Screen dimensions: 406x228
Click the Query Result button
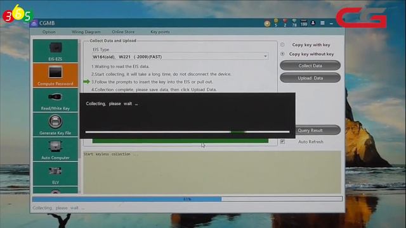click(x=318, y=130)
